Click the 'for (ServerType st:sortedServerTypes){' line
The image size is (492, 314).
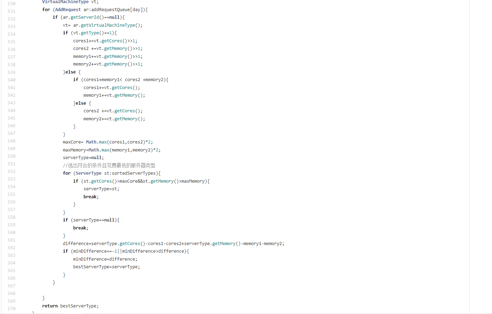click(112, 173)
